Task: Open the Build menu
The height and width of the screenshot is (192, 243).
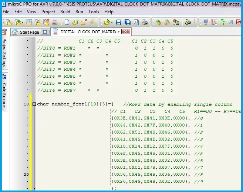Action: click(65, 12)
